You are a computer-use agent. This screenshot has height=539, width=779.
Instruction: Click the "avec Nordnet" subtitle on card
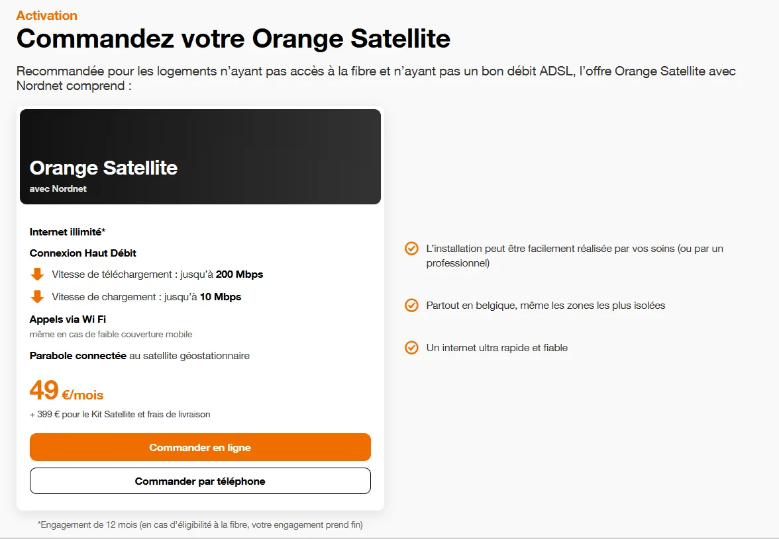pyautogui.click(x=58, y=188)
